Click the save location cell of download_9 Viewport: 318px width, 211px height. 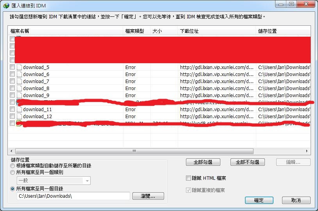pyautogui.click(x=284, y=96)
